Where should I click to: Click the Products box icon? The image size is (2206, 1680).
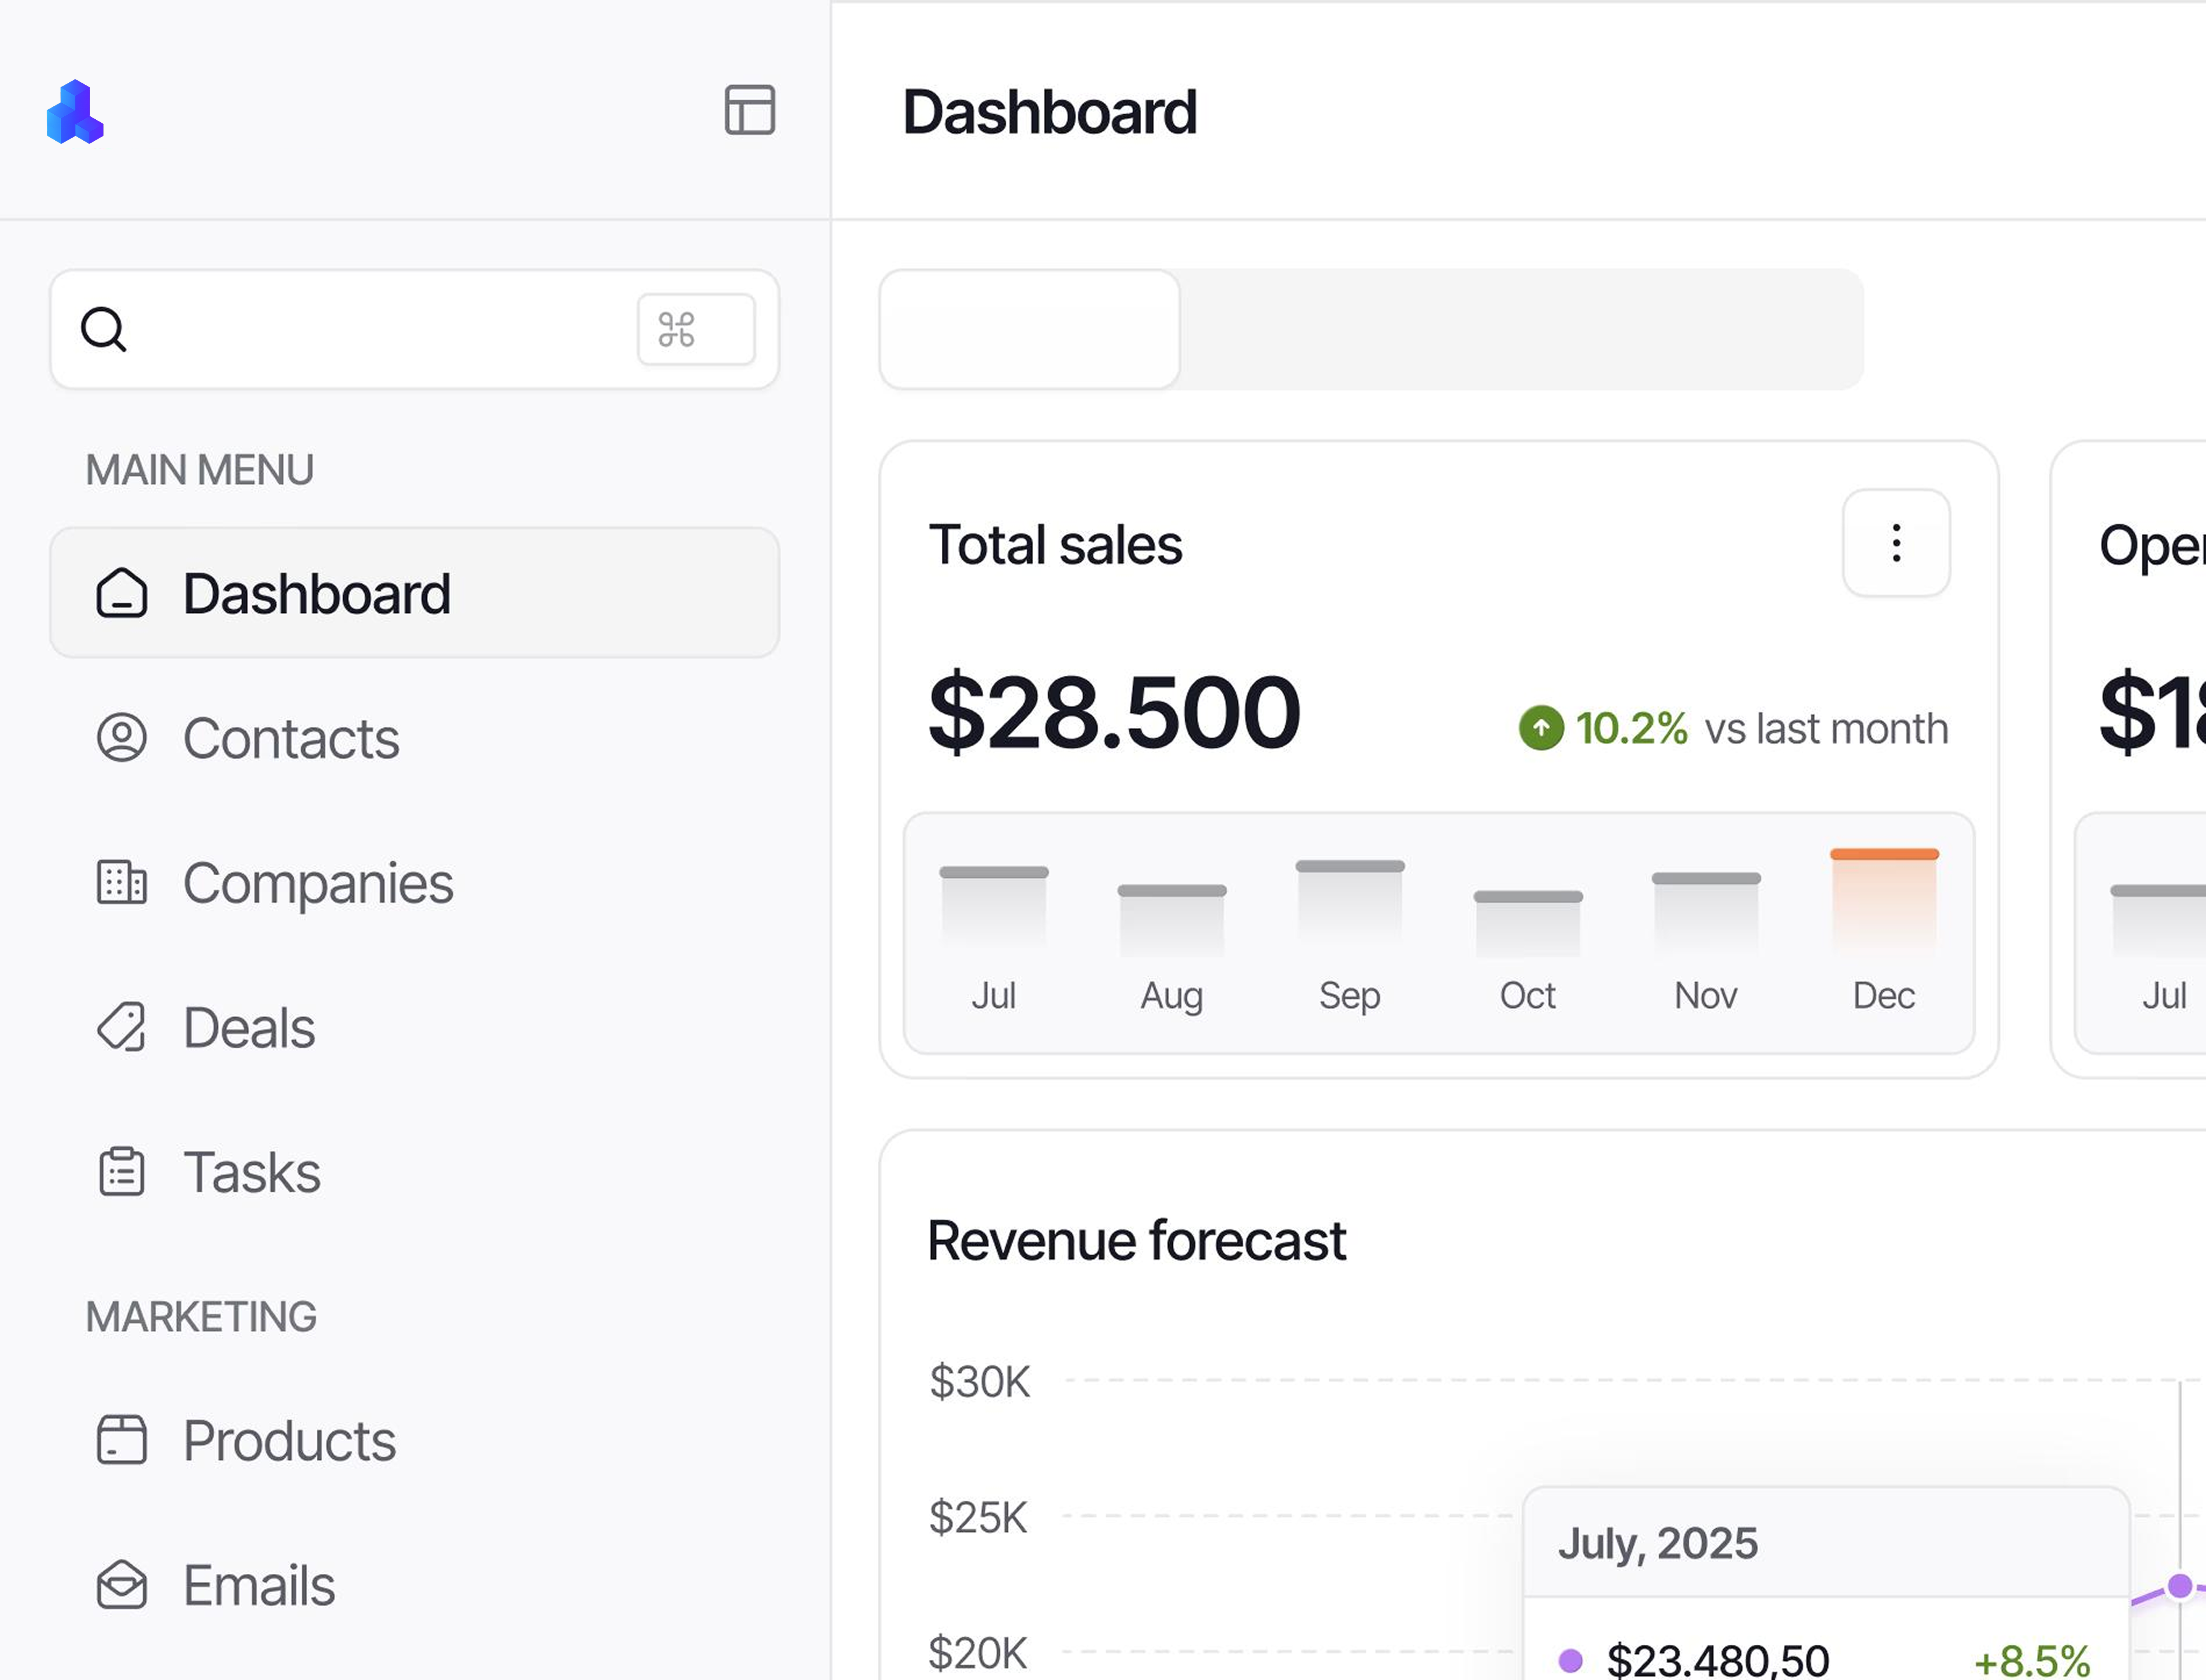[122, 1440]
